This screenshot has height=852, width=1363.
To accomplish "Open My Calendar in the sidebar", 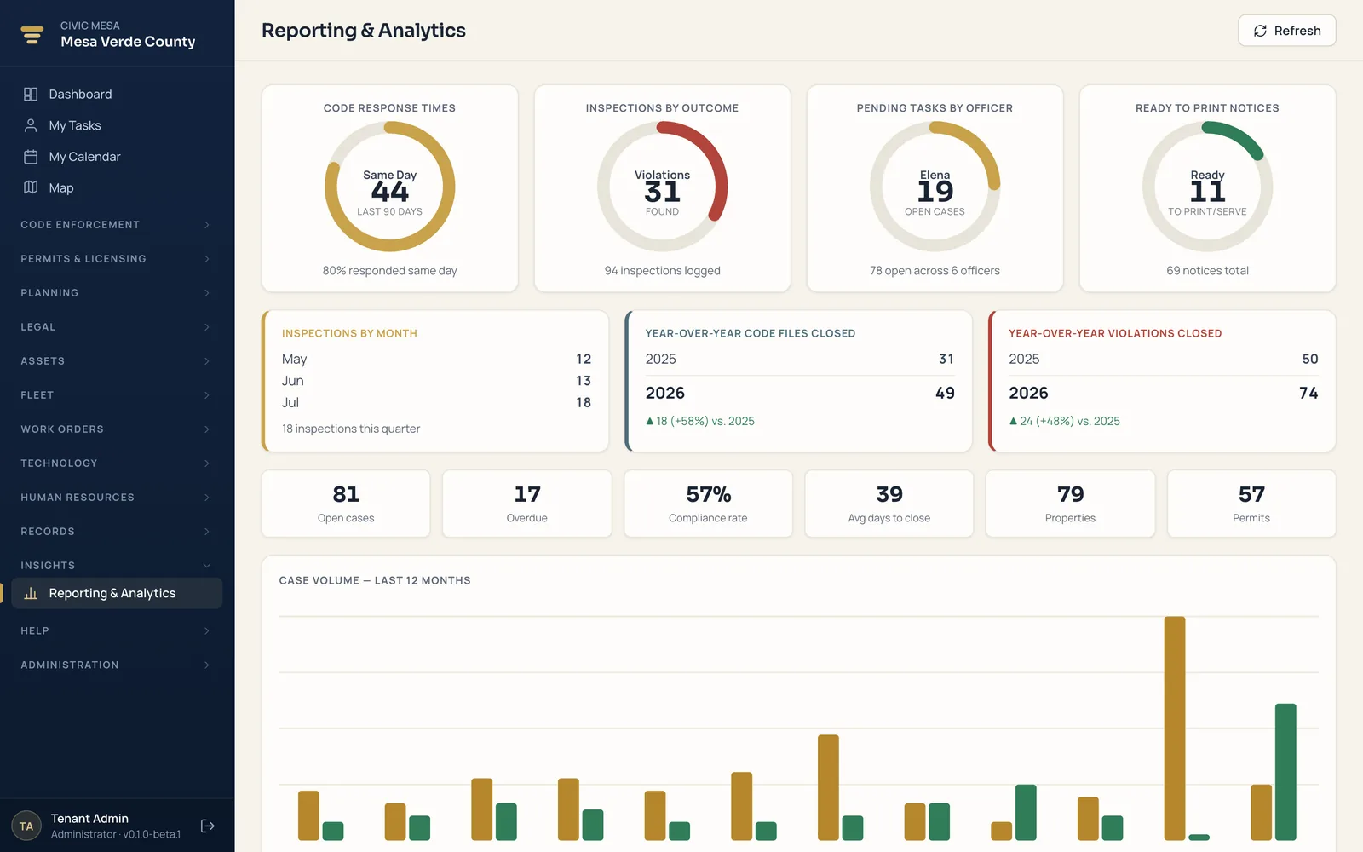I will click(x=117, y=157).
